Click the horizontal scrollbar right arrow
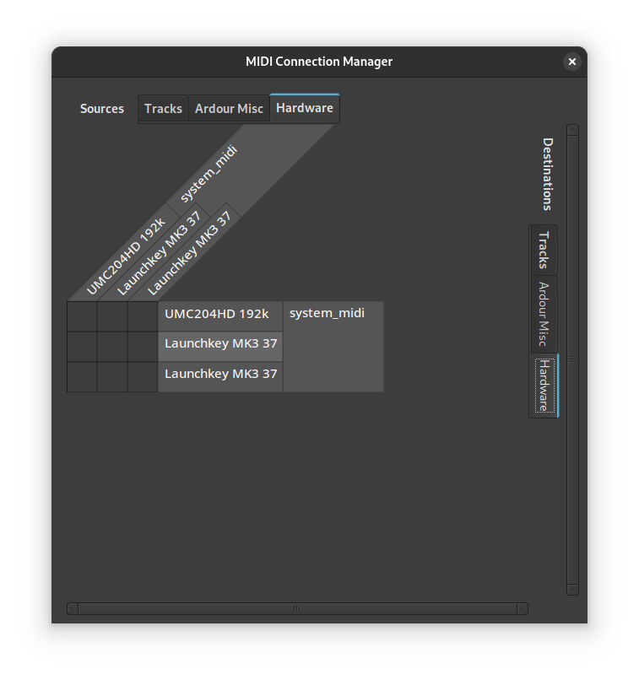Viewport: 639px width, 680px height. (523, 608)
